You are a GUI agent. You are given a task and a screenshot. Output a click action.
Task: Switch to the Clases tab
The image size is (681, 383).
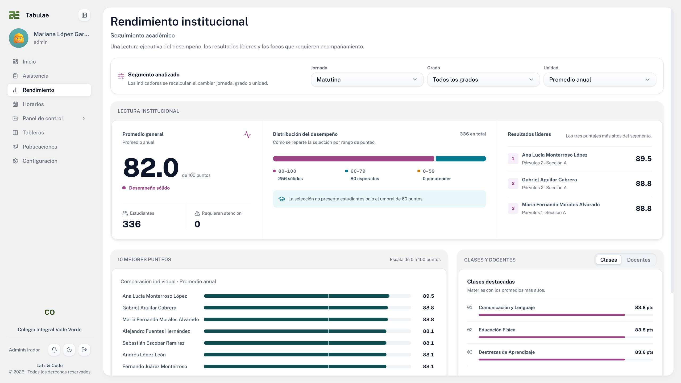(x=608, y=260)
